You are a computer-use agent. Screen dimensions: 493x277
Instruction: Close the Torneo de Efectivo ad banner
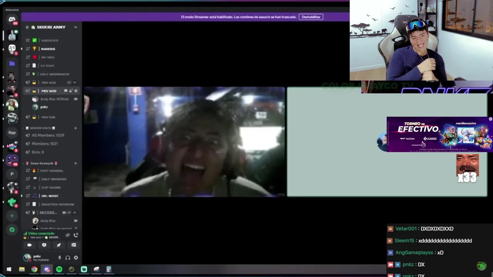pyautogui.click(x=490, y=119)
